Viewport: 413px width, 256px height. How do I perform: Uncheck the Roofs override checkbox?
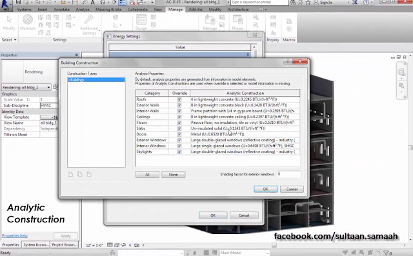(x=179, y=99)
